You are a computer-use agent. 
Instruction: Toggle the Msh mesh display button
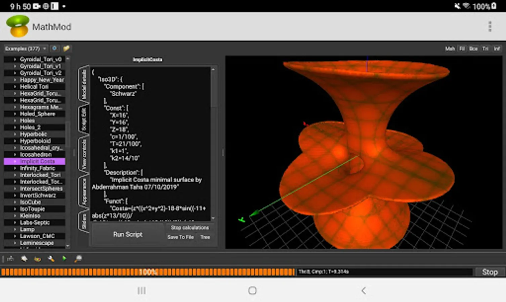[x=450, y=49]
